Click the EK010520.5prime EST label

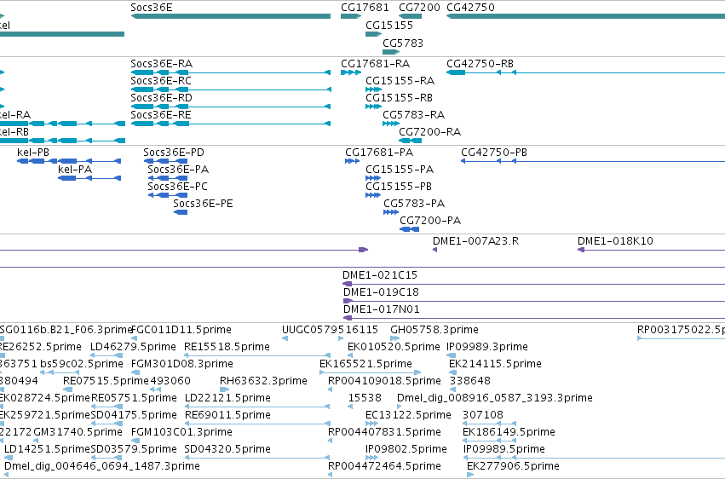394,347
